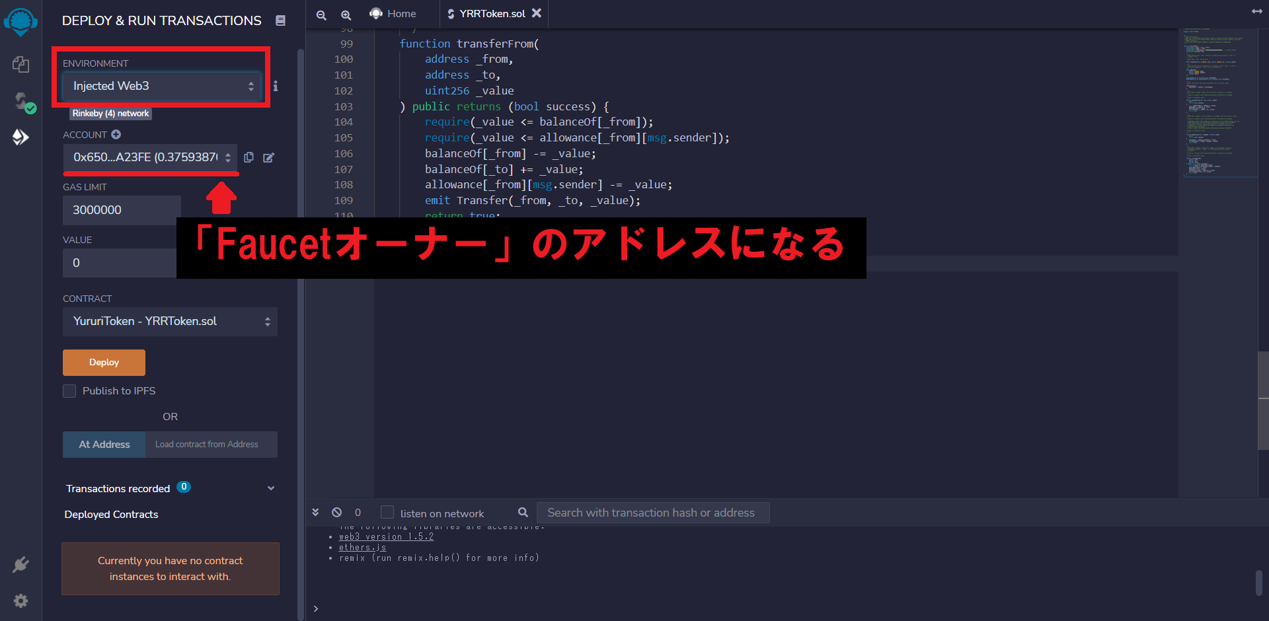The height and width of the screenshot is (621, 1269).
Task: Click the orange Deploy button
Action: (104, 363)
